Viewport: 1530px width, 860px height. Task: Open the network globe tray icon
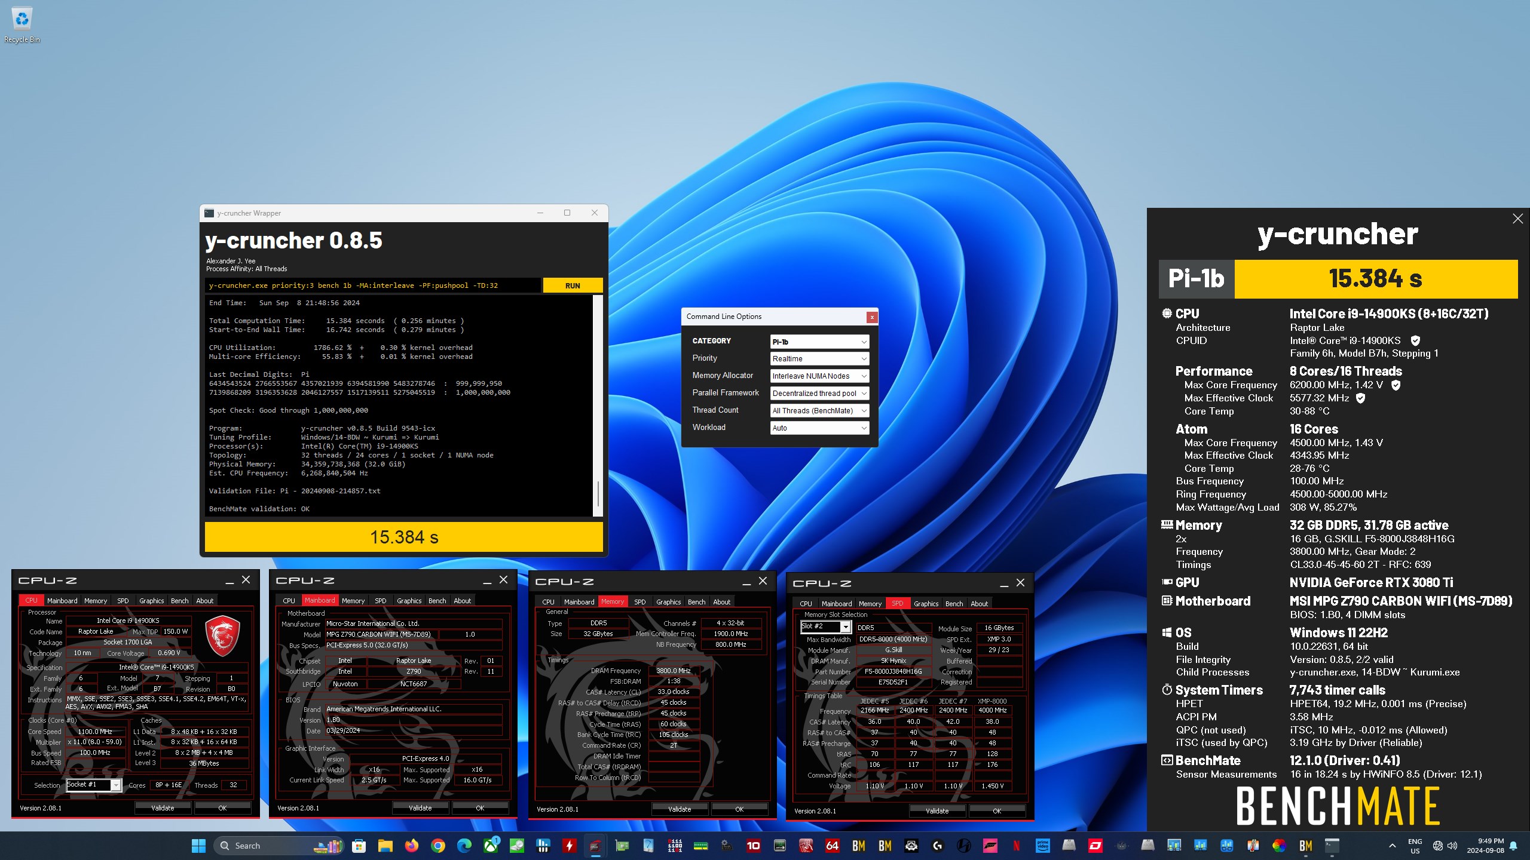(x=1437, y=846)
